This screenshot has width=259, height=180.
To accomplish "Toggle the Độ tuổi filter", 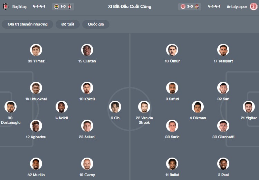I will click(x=68, y=24).
